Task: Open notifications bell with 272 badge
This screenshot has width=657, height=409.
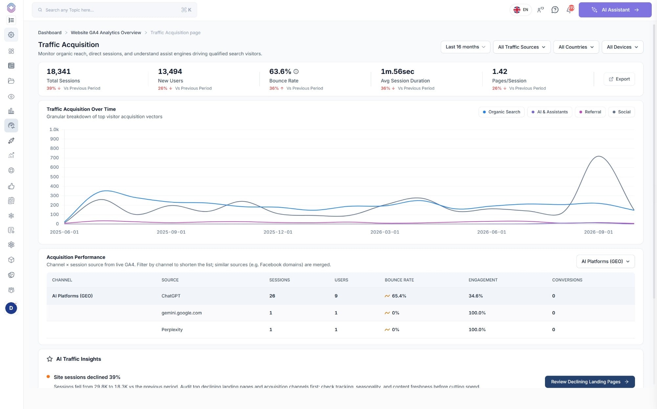Action: (570, 10)
